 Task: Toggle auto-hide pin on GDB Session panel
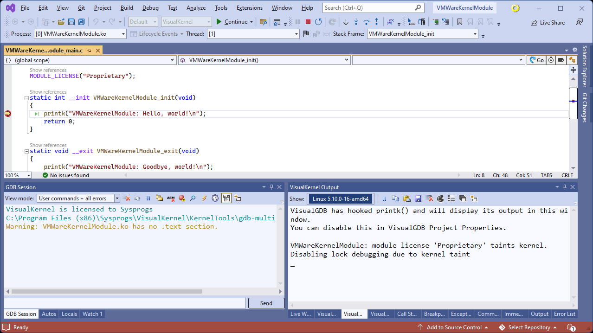(272, 187)
